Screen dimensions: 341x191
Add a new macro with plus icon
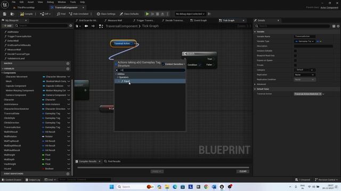point(68,63)
